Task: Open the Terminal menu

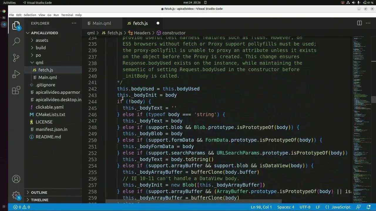Action: (67, 15)
